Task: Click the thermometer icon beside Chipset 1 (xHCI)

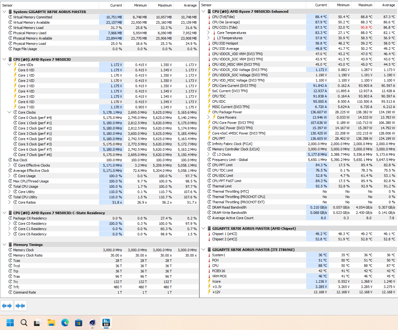Action: point(209,234)
